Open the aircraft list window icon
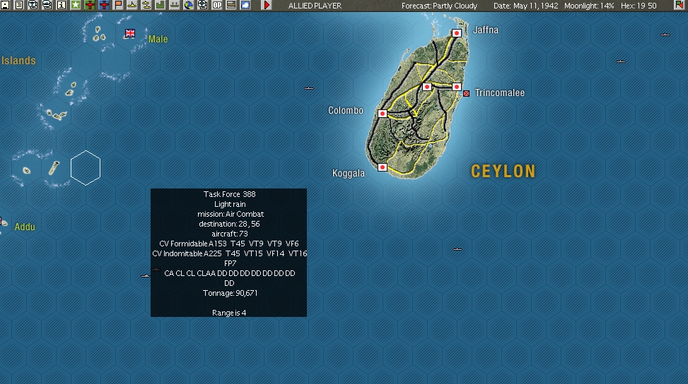Viewport: 688px width, 384px height. pos(33,5)
